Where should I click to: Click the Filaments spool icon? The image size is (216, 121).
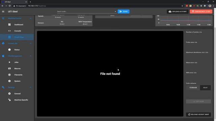(9, 75)
